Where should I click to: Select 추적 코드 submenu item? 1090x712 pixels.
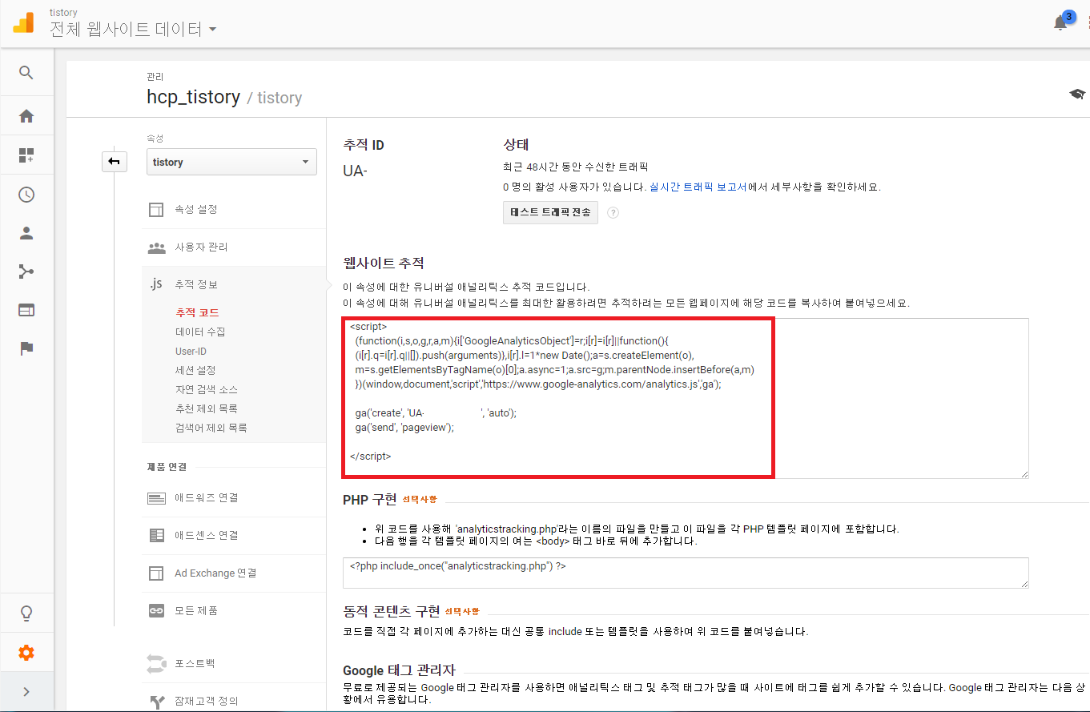click(x=197, y=312)
